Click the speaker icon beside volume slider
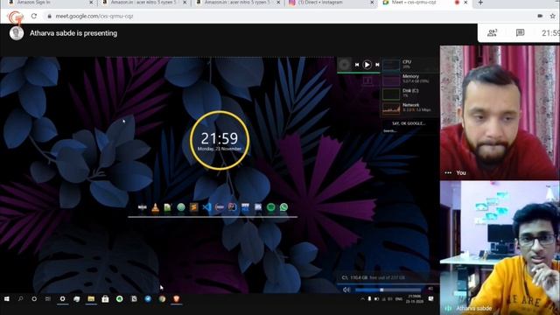 [x=346, y=290]
